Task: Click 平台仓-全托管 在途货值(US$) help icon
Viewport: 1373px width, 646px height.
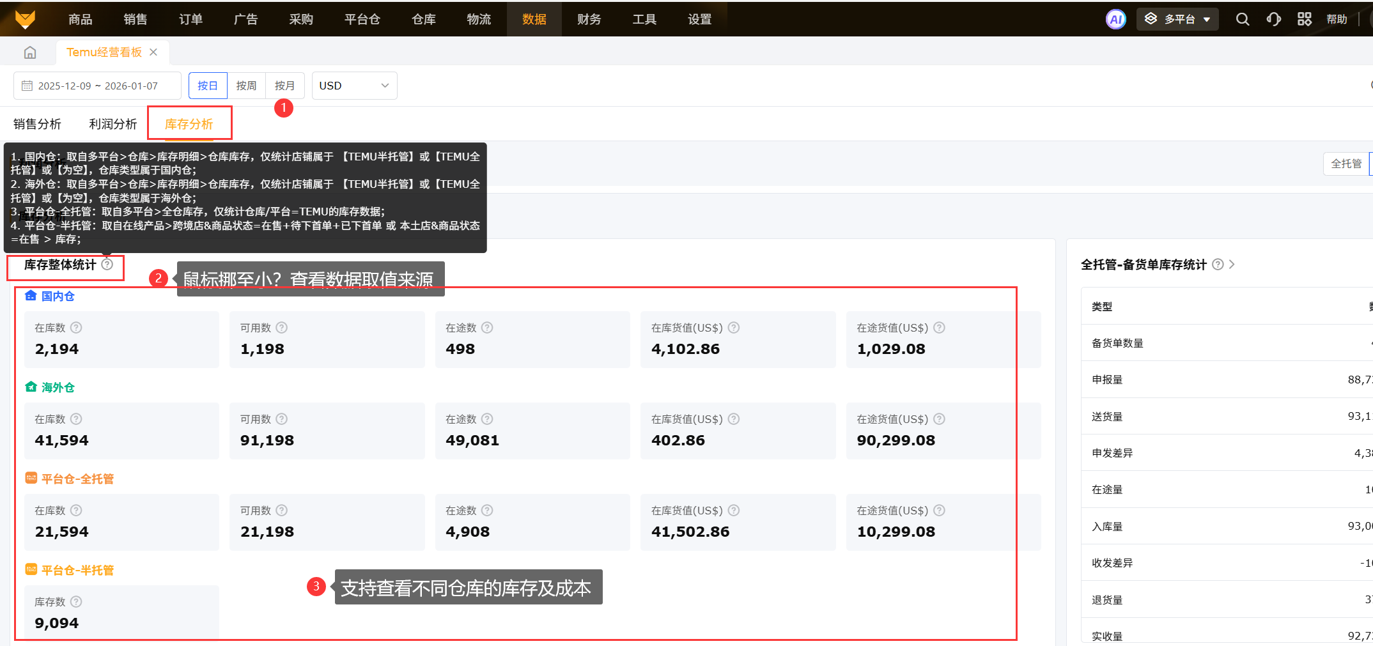Action: [x=939, y=510]
